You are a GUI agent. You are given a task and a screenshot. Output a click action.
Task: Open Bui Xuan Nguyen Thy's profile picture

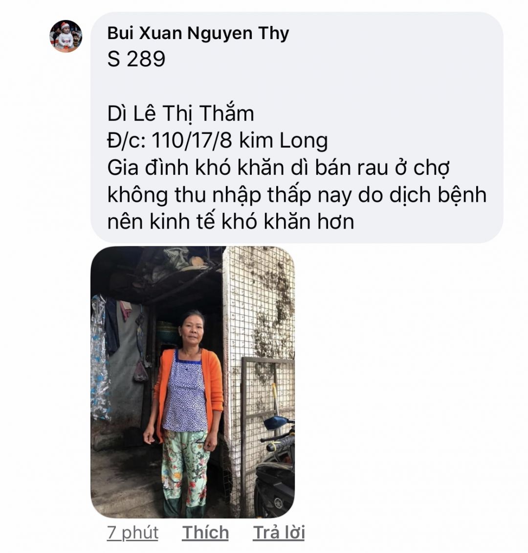(66, 36)
